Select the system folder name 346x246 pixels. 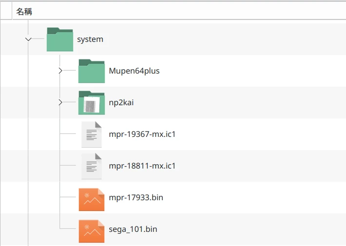pos(90,39)
